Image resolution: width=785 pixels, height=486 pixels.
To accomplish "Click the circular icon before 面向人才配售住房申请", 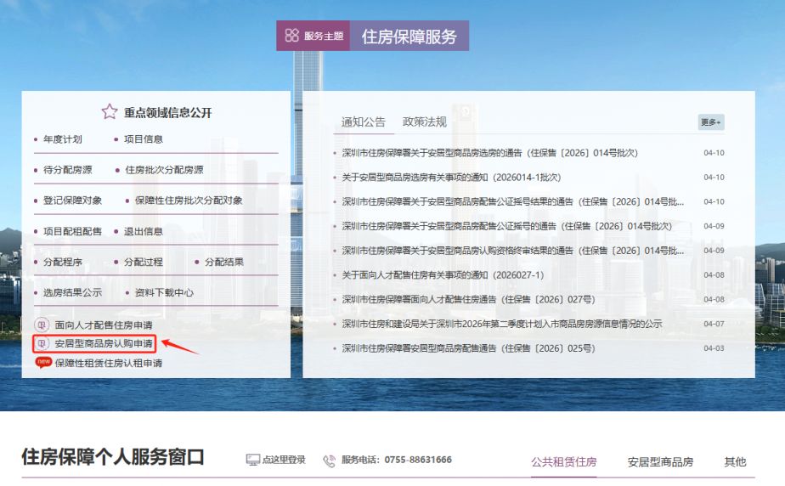I will tap(42, 325).
